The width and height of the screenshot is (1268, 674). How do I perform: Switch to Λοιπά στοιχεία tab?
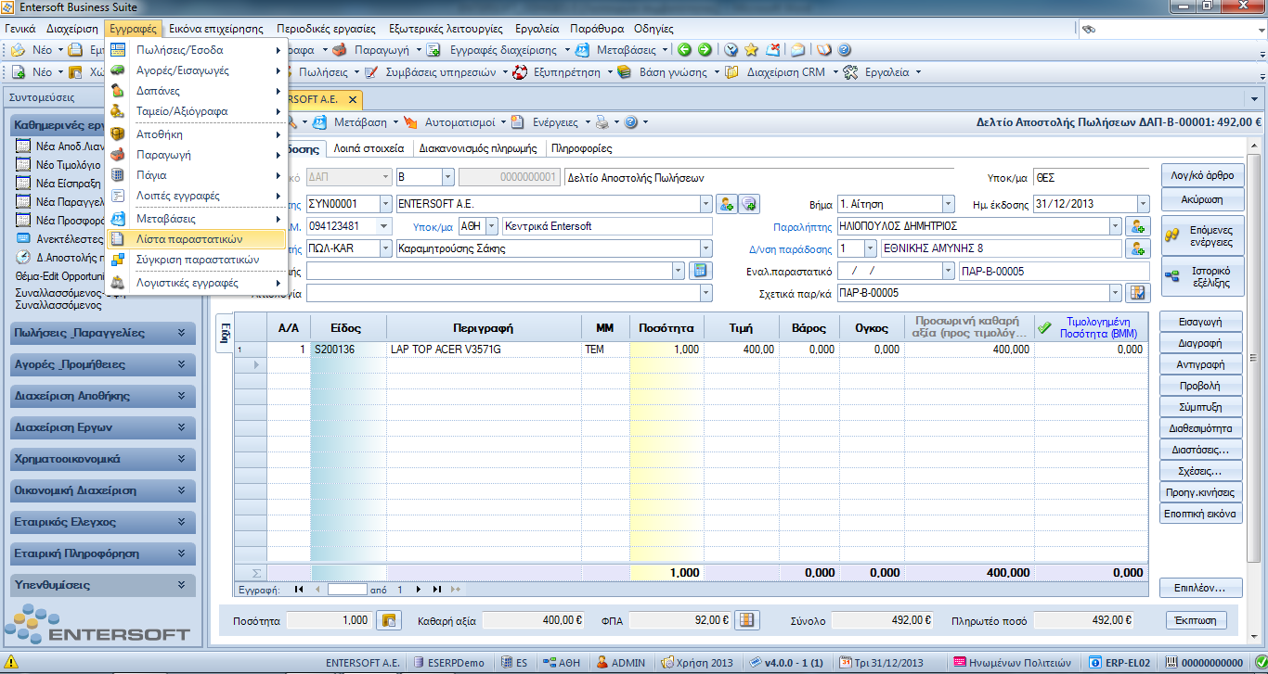pyautogui.click(x=369, y=148)
